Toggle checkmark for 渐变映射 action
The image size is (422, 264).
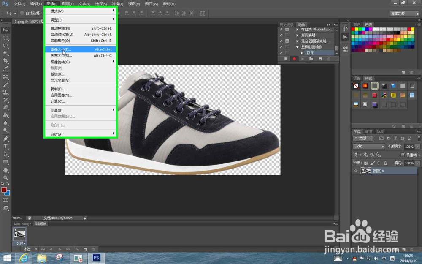pos(281,35)
